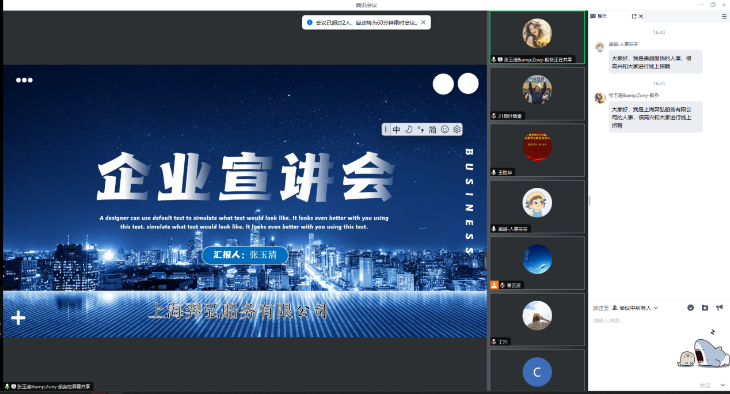Switch 简 simplified/traditional character setting
This screenshot has height=394, width=730.
pyautogui.click(x=432, y=130)
